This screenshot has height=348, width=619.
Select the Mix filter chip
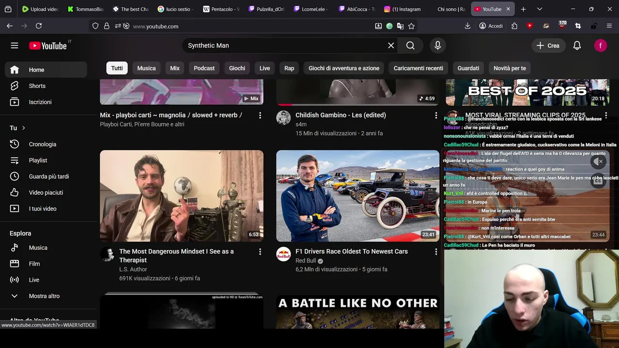tap(175, 68)
